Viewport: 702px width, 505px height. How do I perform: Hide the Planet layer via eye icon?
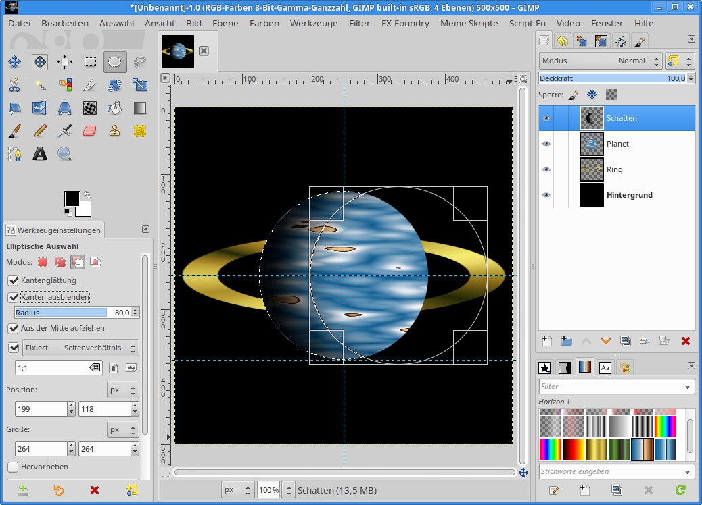coord(546,144)
